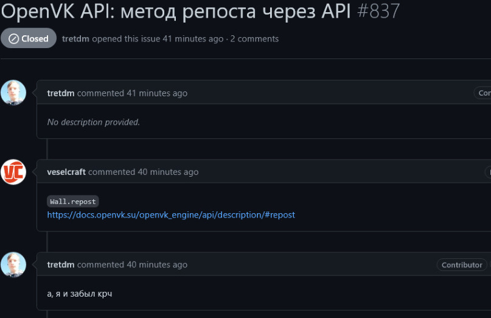Screen dimensions: 491x318
Task: Click veselcraft comment's "40 minutes ago" timestamp
Action: coord(168,172)
